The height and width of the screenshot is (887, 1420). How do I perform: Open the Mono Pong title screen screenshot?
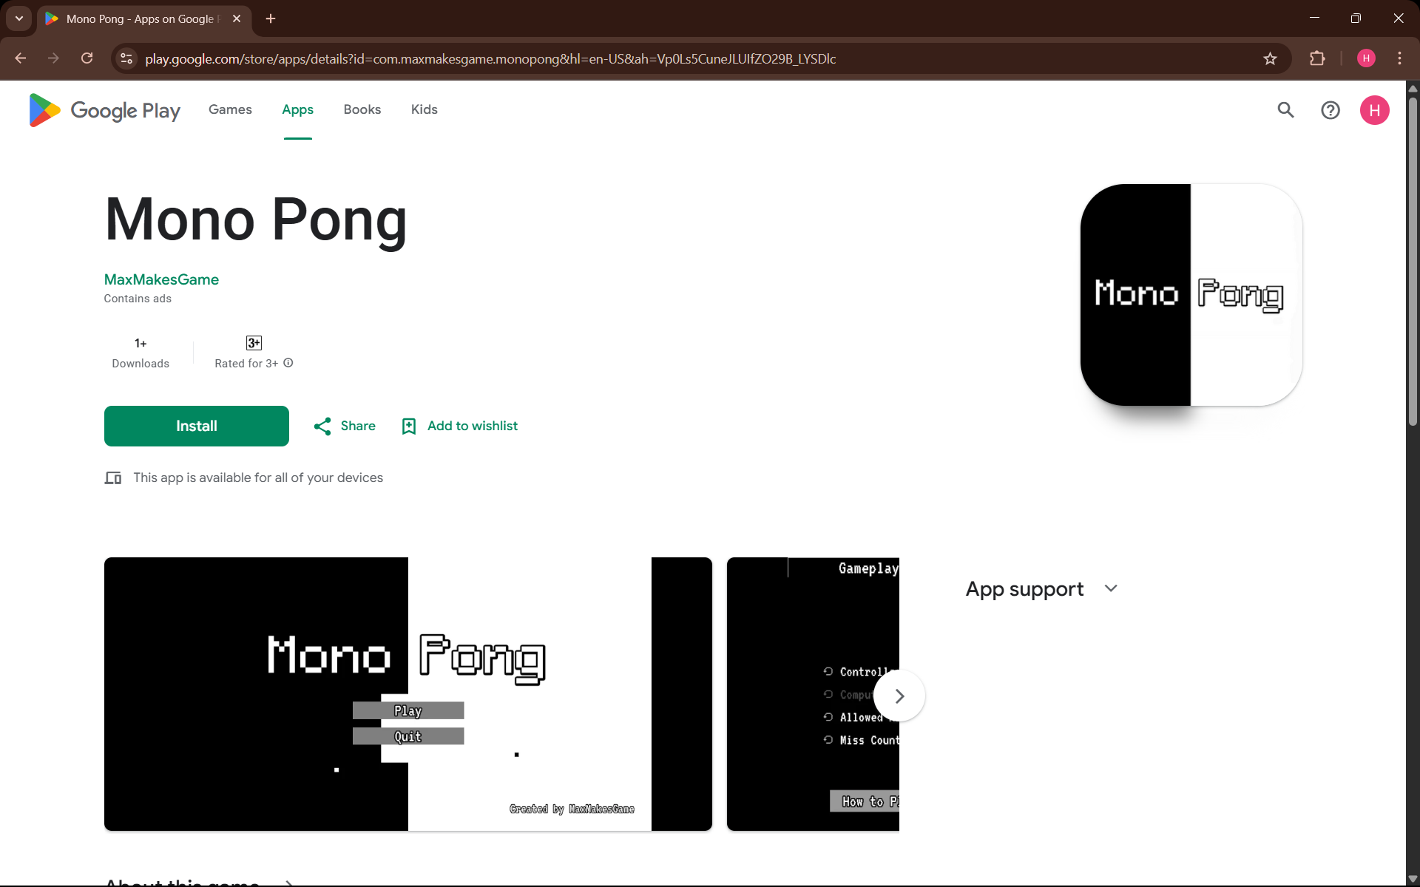[408, 694]
